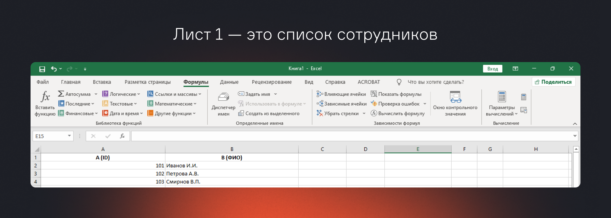Click the vertical scrollbar up arrow
Image resolution: width=611 pixels, height=218 pixels.
click(576, 149)
